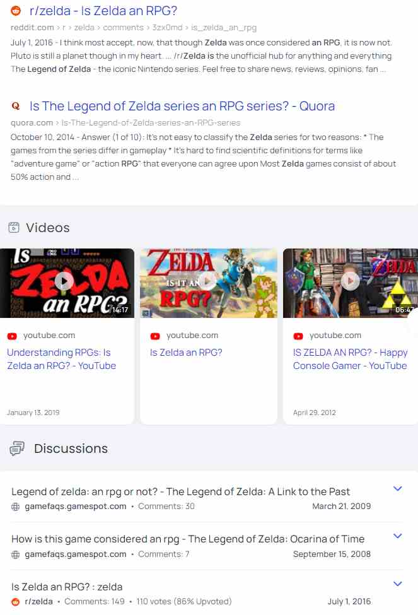Click the Discussions chat bubble icon

pos(17,448)
